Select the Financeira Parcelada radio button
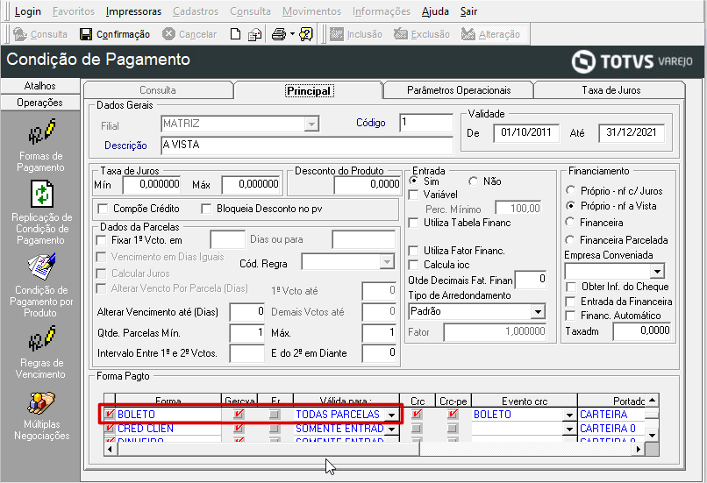Viewport: 707px width, 483px height. pyautogui.click(x=570, y=239)
